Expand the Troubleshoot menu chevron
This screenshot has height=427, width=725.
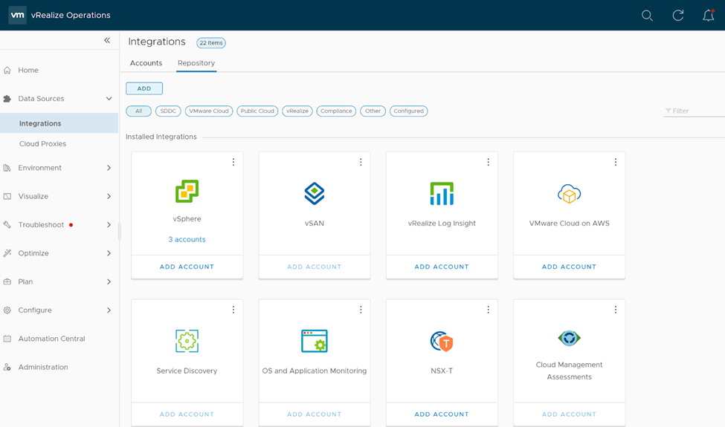109,225
